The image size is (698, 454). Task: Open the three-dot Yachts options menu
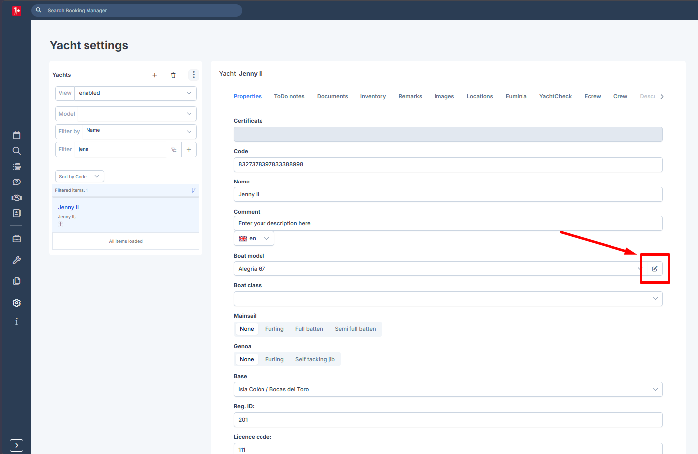(x=194, y=75)
